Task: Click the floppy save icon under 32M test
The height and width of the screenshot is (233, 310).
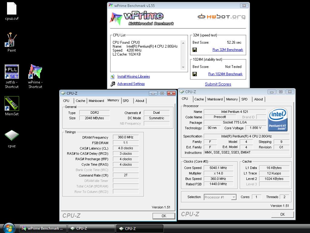Action: coord(195,50)
